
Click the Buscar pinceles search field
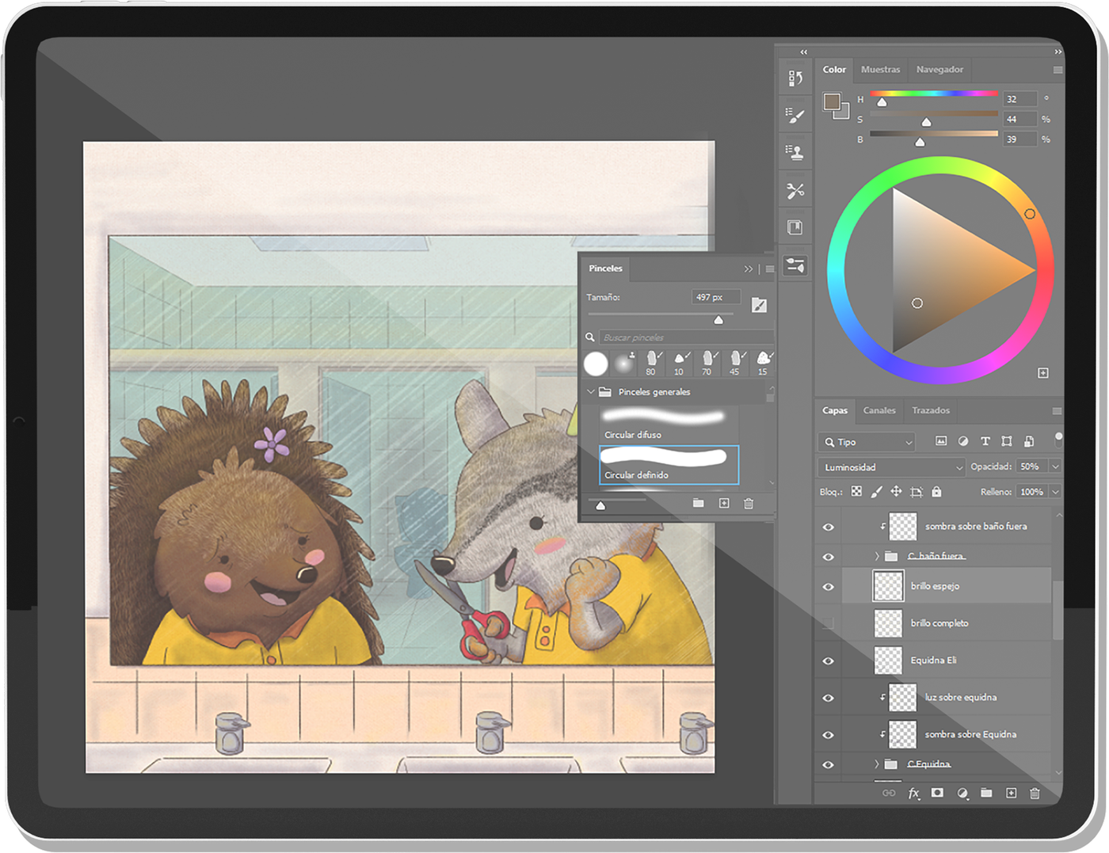(686, 337)
